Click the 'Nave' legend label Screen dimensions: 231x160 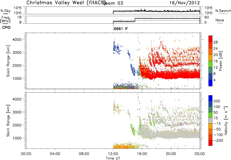(x=220, y=20)
